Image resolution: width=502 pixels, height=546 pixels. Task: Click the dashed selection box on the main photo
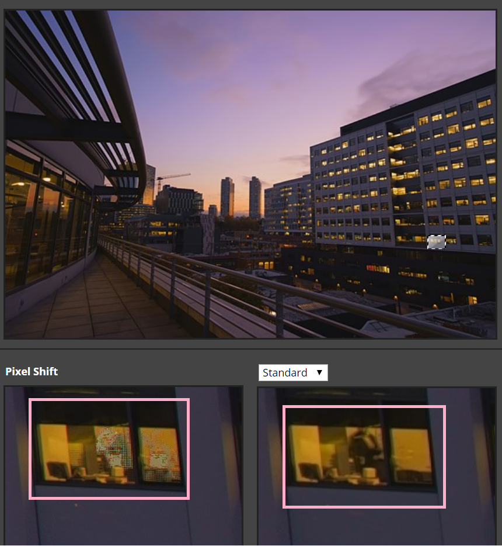[x=436, y=242]
